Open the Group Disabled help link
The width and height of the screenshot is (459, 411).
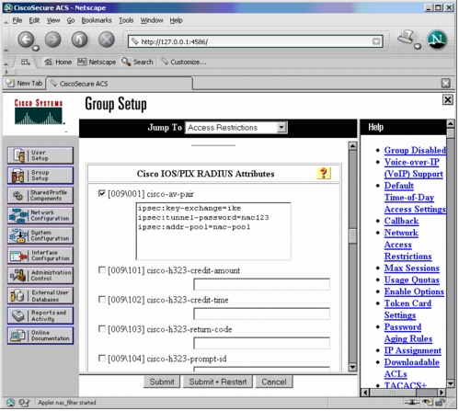tap(415, 151)
